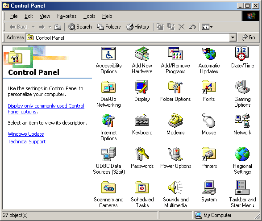Image resolution: width=262 pixels, height=221 pixels.
Task: Open the Windows Update link
Action: coord(26,134)
